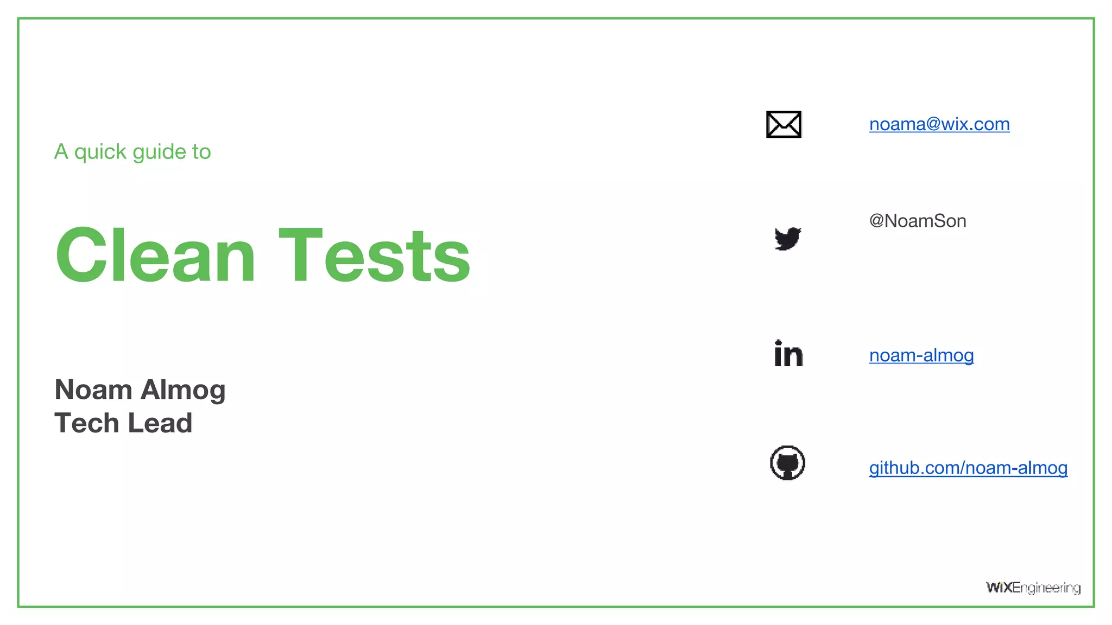Viewport: 1112px width, 625px height.
Task: Click the email envelope icon
Action: (x=784, y=124)
